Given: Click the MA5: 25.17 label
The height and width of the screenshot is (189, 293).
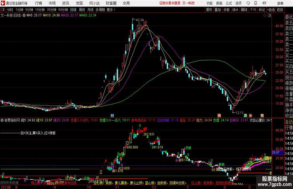Looking at the screenshot, I should click(34, 16).
